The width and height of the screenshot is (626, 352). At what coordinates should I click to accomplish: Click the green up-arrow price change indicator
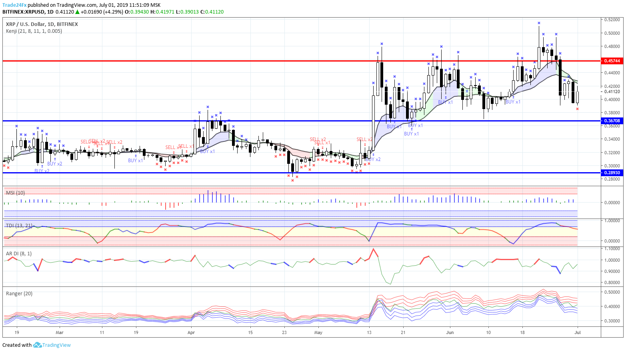(77, 12)
